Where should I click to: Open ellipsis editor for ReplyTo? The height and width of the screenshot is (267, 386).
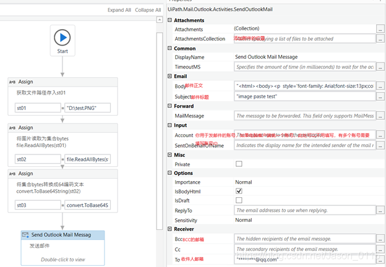coord(380,210)
